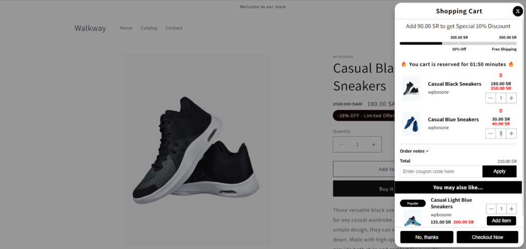The width and height of the screenshot is (526, 249).
Task: Decrease Casual Black Sneakers quantity in cart
Action: coord(491,98)
